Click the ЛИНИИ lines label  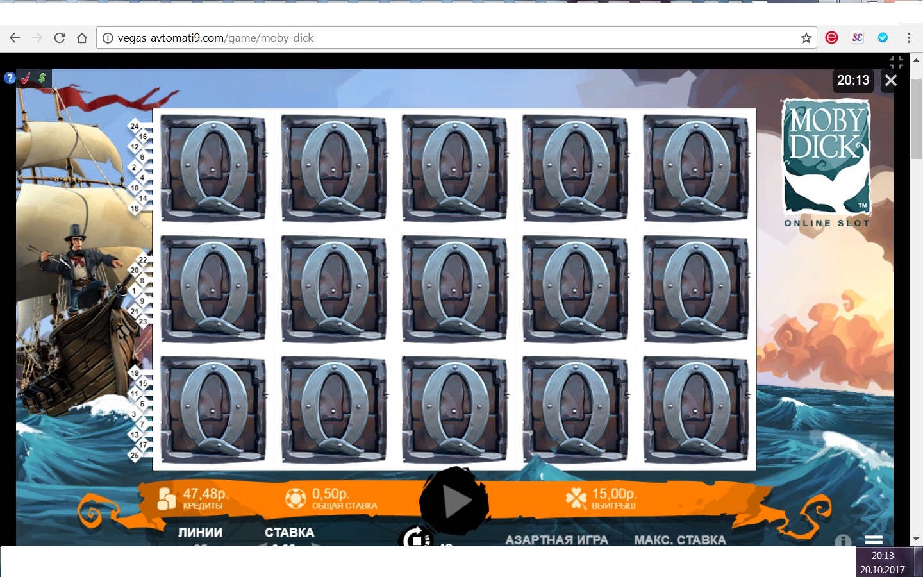tap(201, 533)
